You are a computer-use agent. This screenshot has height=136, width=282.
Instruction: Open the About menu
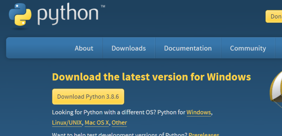click(x=84, y=48)
